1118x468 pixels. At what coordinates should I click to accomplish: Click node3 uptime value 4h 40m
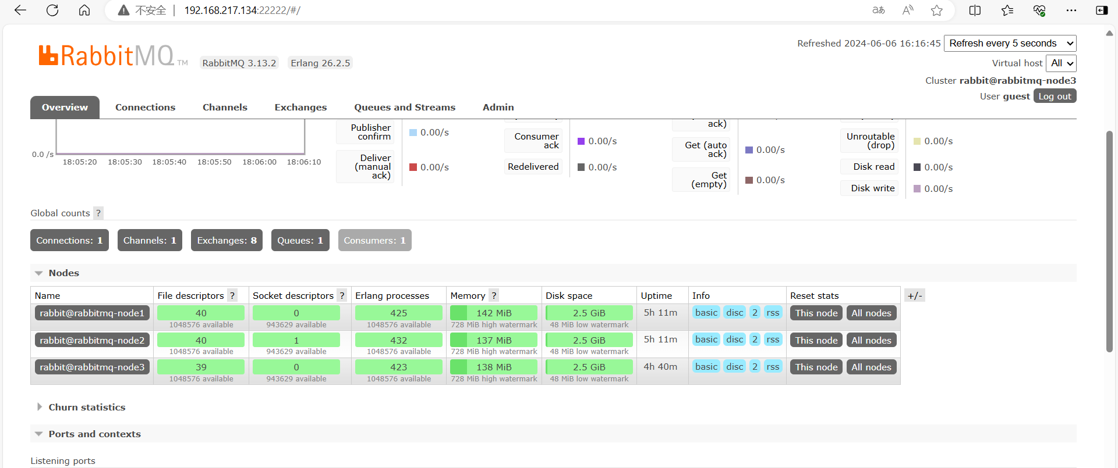click(660, 367)
